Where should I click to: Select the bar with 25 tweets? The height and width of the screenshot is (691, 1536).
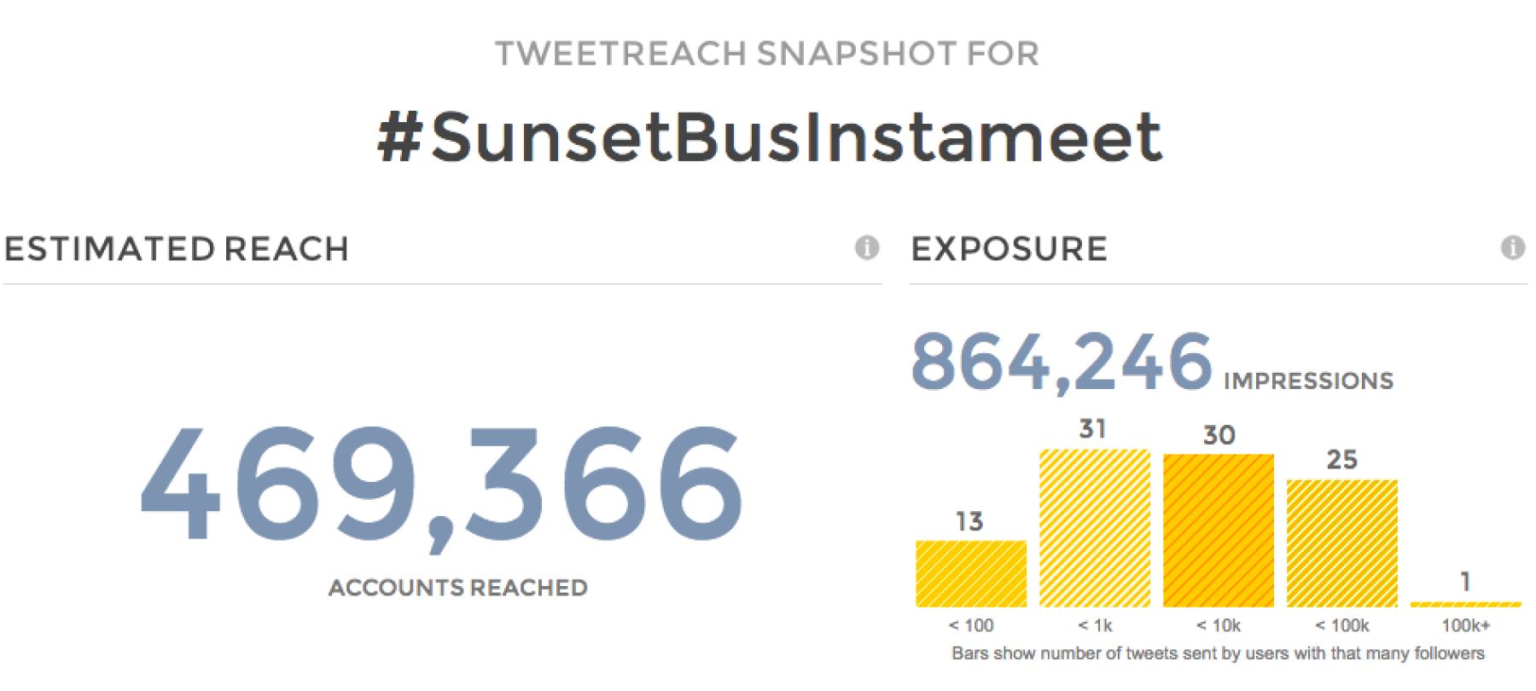pyautogui.click(x=1342, y=543)
